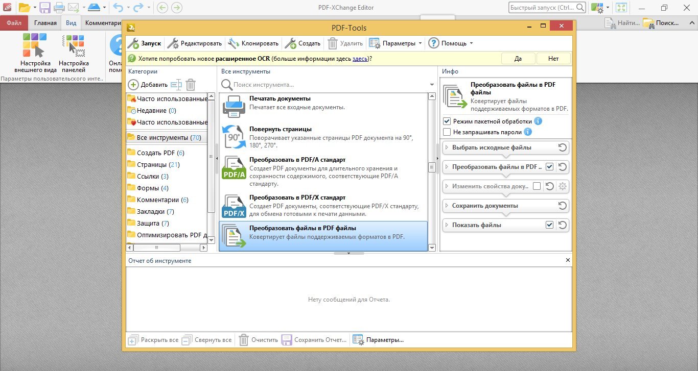Switch to the Главная ribbon tab
Viewport: 698px width, 371px height.
point(45,23)
